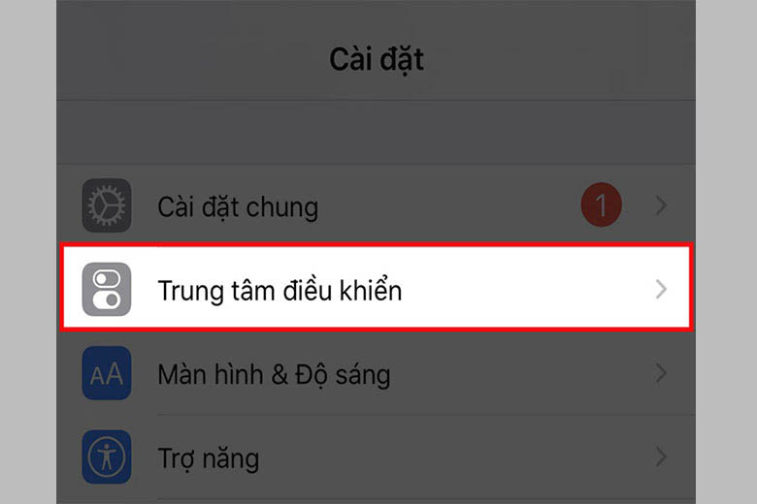This screenshot has width=757, height=504.
Task: Tap the Control Center toggles icon
Action: pyautogui.click(x=106, y=290)
